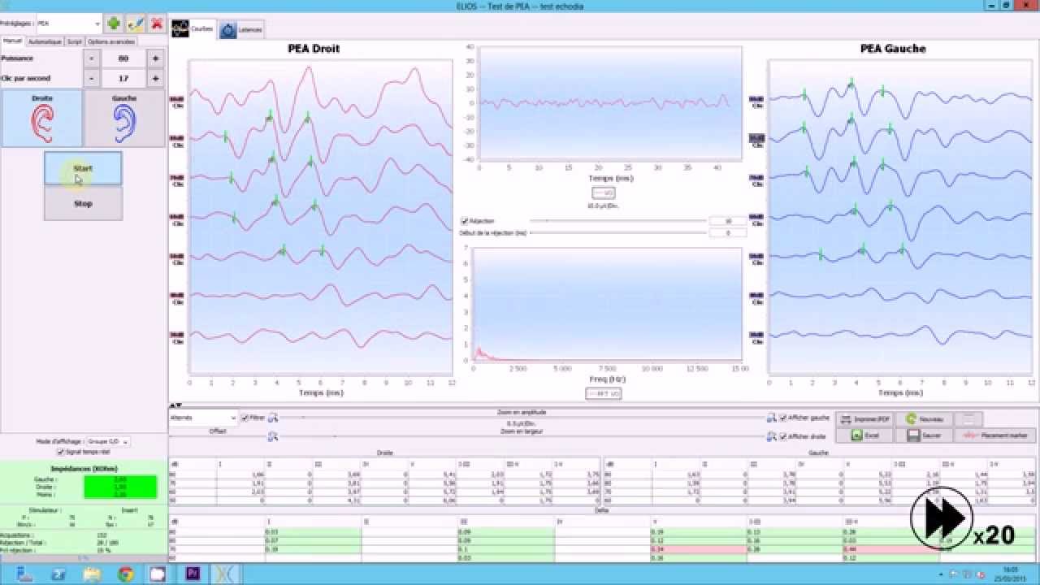The width and height of the screenshot is (1040, 585).
Task: Switch to the Automatique tab
Action: click(45, 41)
